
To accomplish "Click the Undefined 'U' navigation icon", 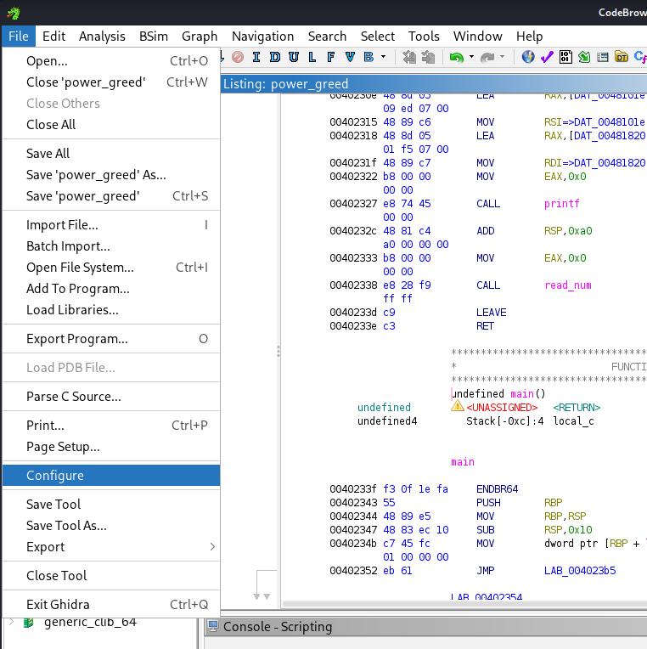I will pos(292,57).
